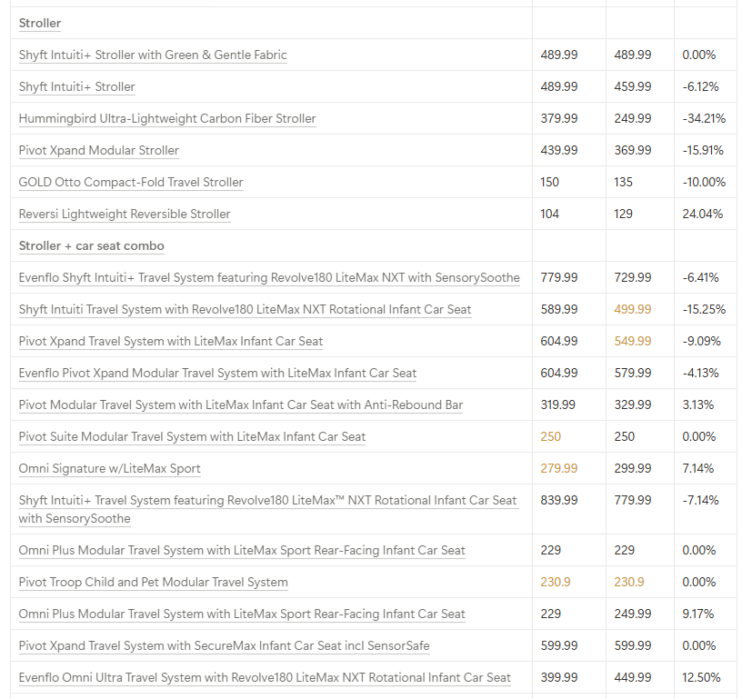
Task: Open the Stroller + car seat combo heading
Action: pos(91,246)
